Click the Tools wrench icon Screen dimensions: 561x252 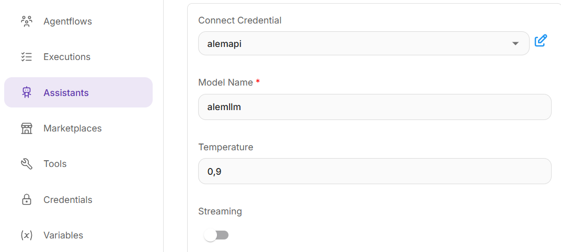click(27, 164)
